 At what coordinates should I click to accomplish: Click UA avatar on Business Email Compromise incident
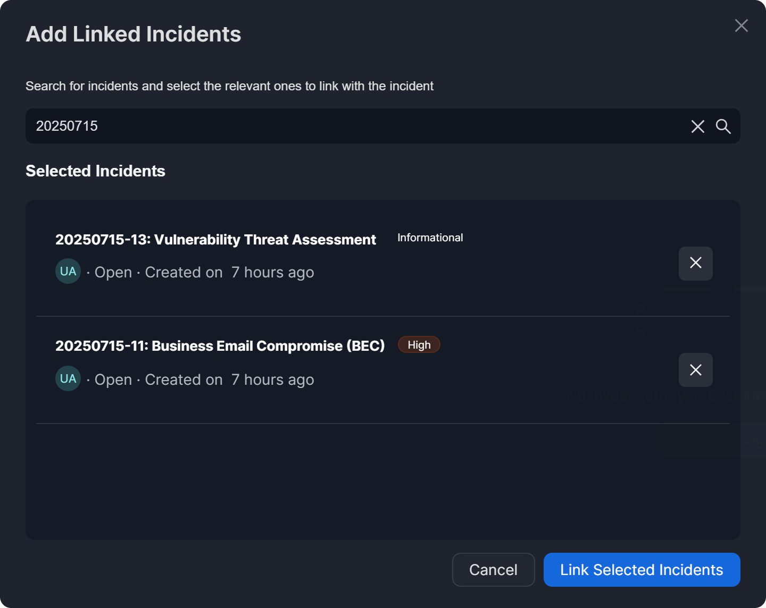coord(68,378)
